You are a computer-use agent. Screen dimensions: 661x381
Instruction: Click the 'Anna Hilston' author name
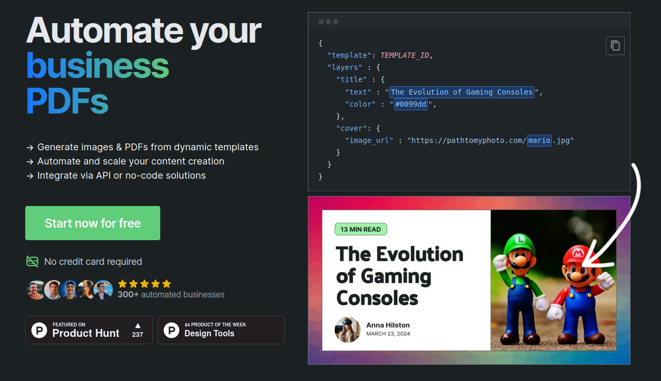pos(388,325)
